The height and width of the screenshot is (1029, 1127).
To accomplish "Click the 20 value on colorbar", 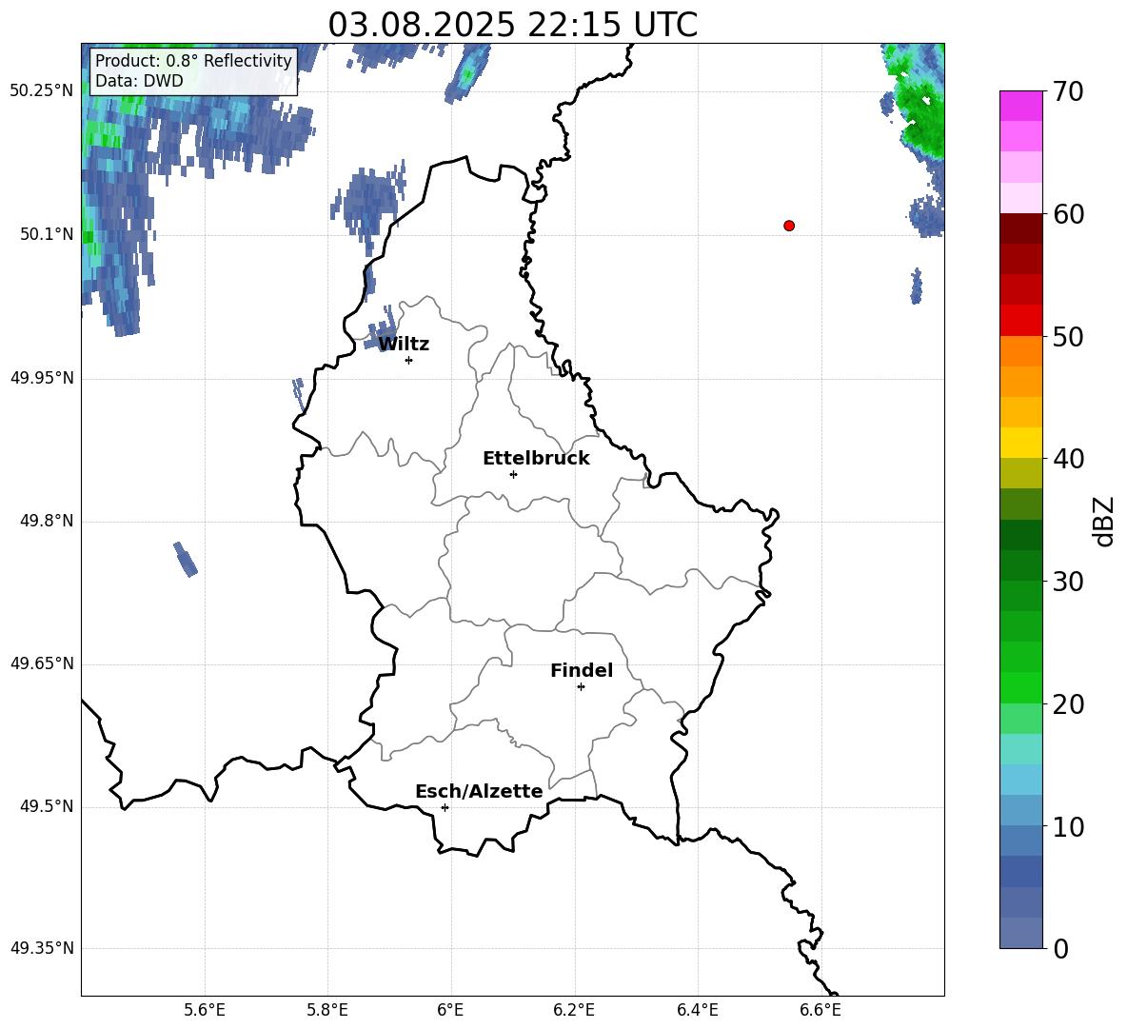I will point(1068,704).
